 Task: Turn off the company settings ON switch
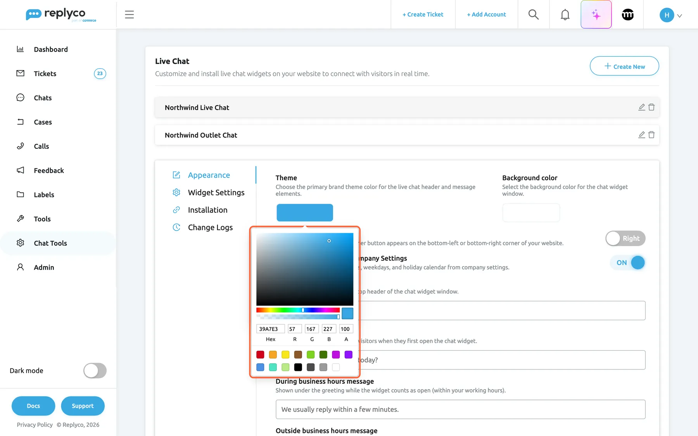[628, 263]
